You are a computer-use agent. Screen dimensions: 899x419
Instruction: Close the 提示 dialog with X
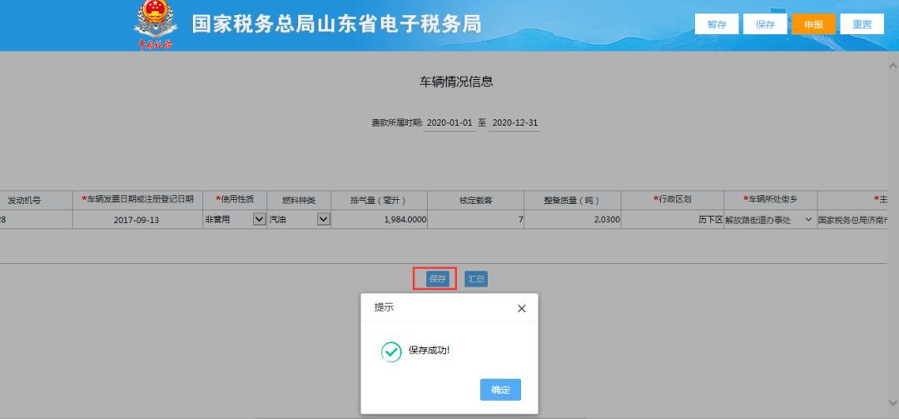pyautogui.click(x=521, y=308)
